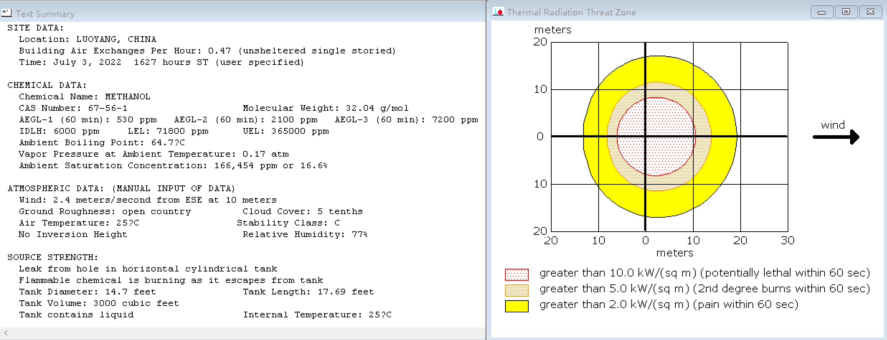
Task: Click Leak from hole in horizontal cylindrical tank
Action: click(x=148, y=269)
